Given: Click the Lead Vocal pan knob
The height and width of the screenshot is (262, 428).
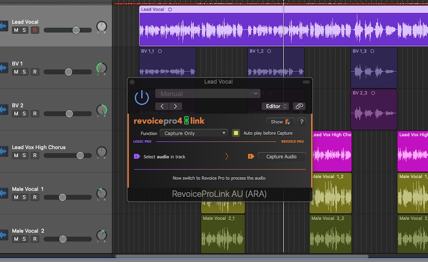Looking at the screenshot, I should 102,26.
